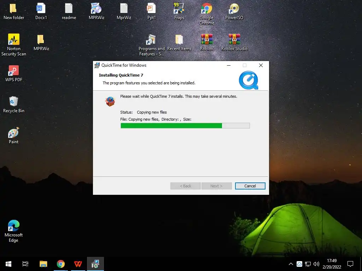The image size is (362, 271).
Task: Open File Explorer from the taskbar
Action: point(43,264)
